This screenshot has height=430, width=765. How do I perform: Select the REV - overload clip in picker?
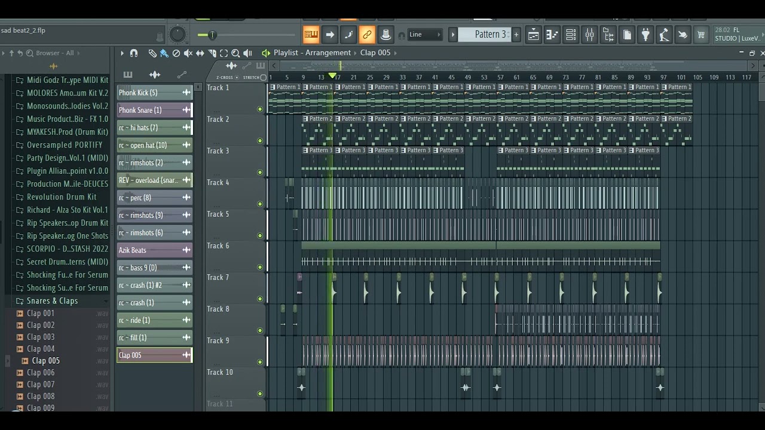pyautogui.click(x=154, y=180)
